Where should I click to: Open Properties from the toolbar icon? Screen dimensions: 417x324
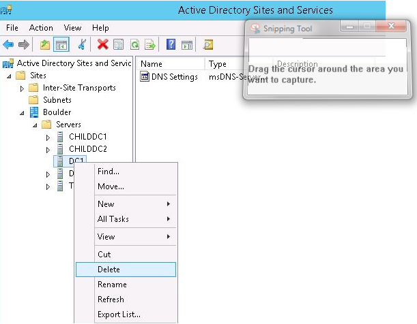118,44
